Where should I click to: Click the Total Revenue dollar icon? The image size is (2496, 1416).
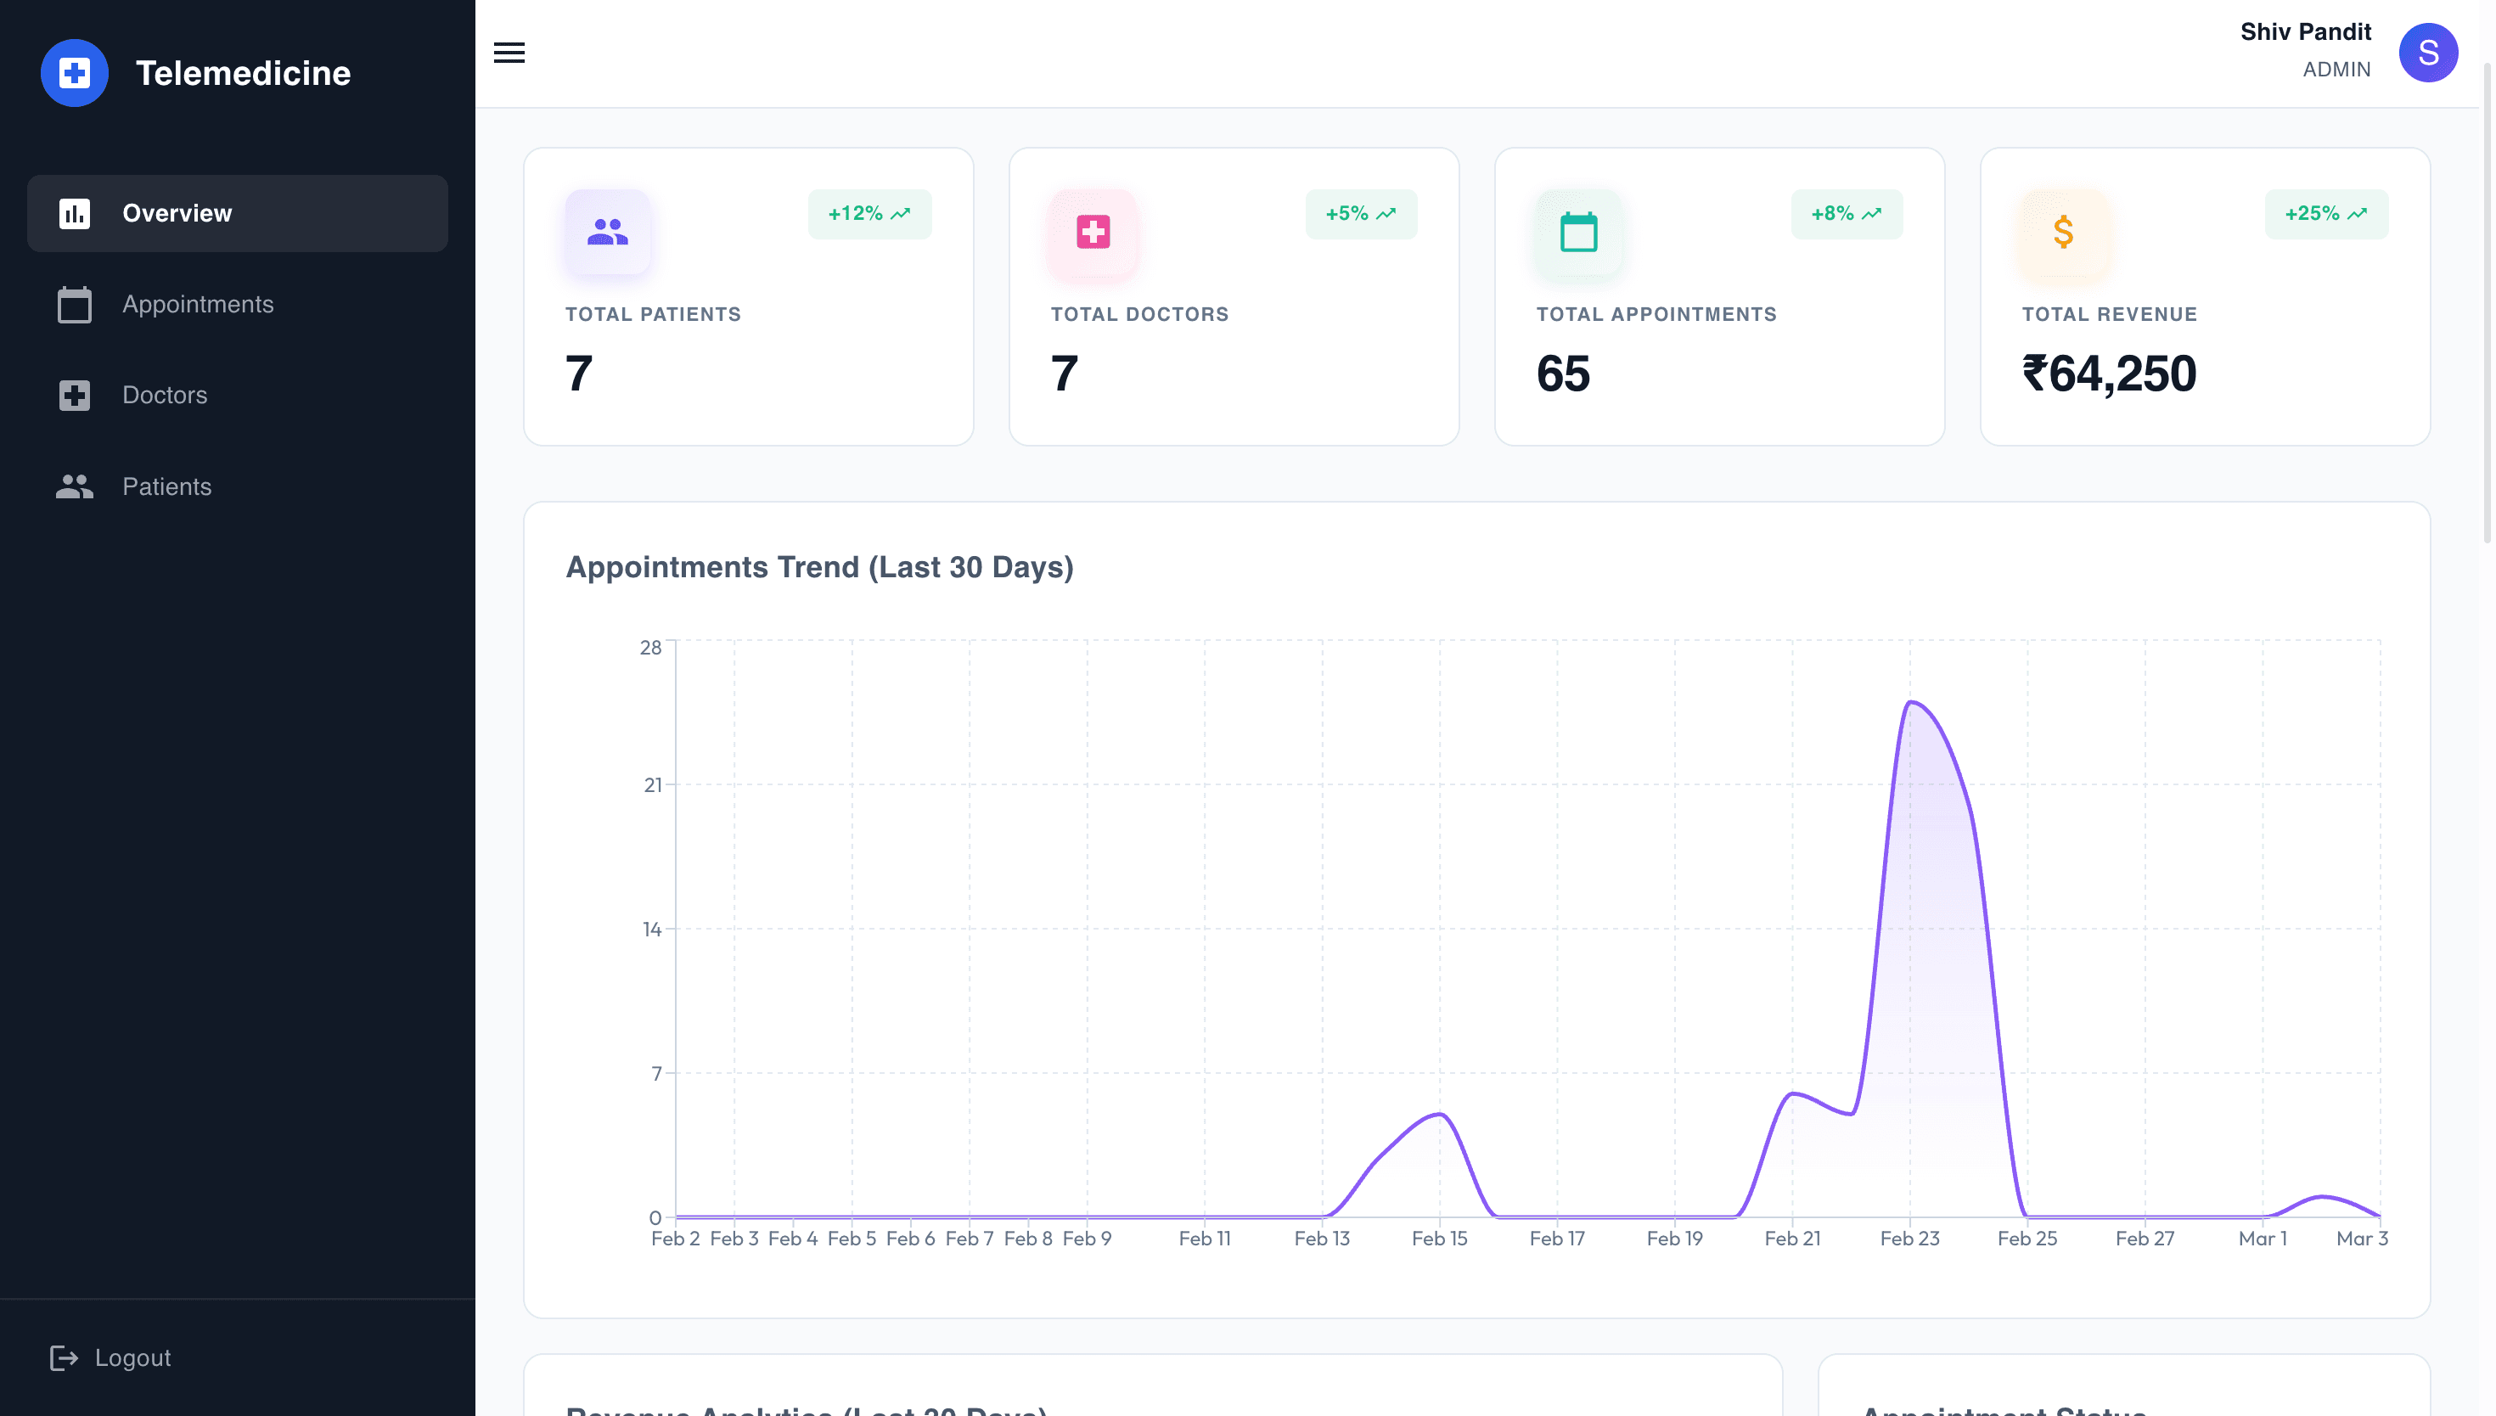click(2063, 232)
